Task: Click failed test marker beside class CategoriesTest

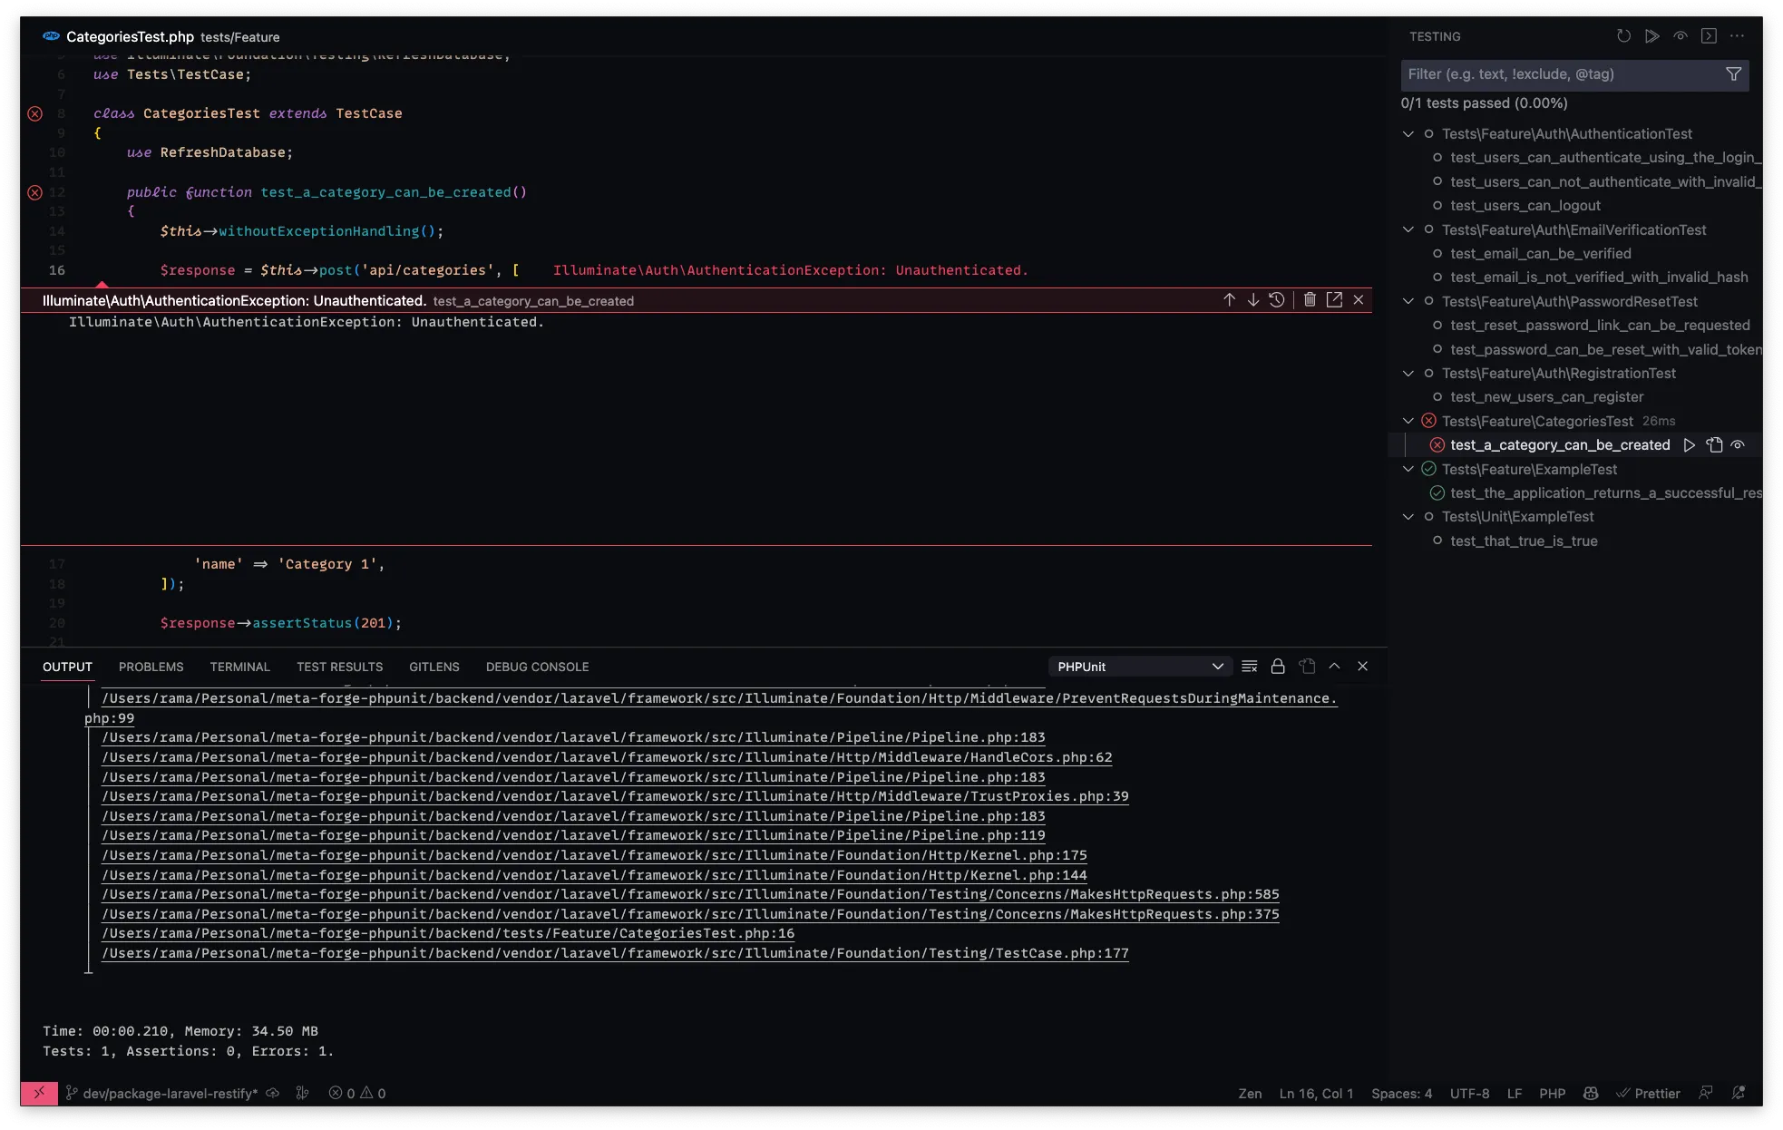Action: point(34,113)
